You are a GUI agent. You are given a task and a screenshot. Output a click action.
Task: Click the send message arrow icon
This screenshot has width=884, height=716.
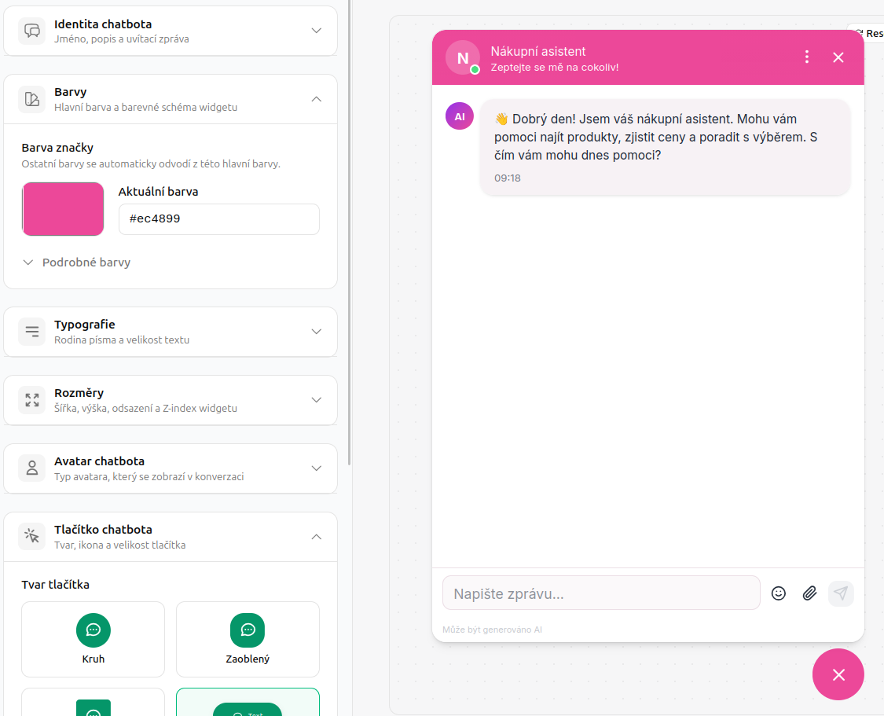coord(841,593)
